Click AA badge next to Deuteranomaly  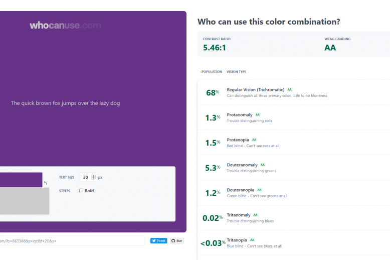(263, 165)
